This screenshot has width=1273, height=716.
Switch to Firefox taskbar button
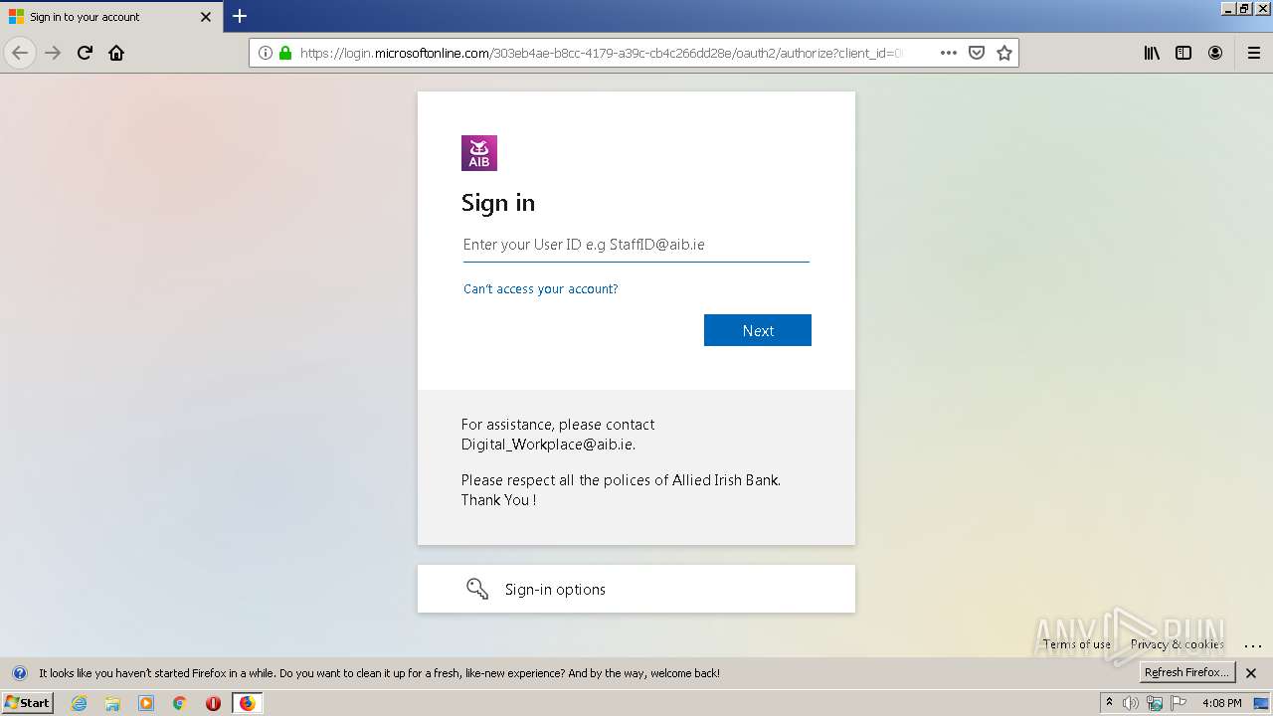tap(247, 703)
